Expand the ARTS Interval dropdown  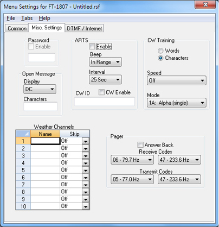pos(105,79)
